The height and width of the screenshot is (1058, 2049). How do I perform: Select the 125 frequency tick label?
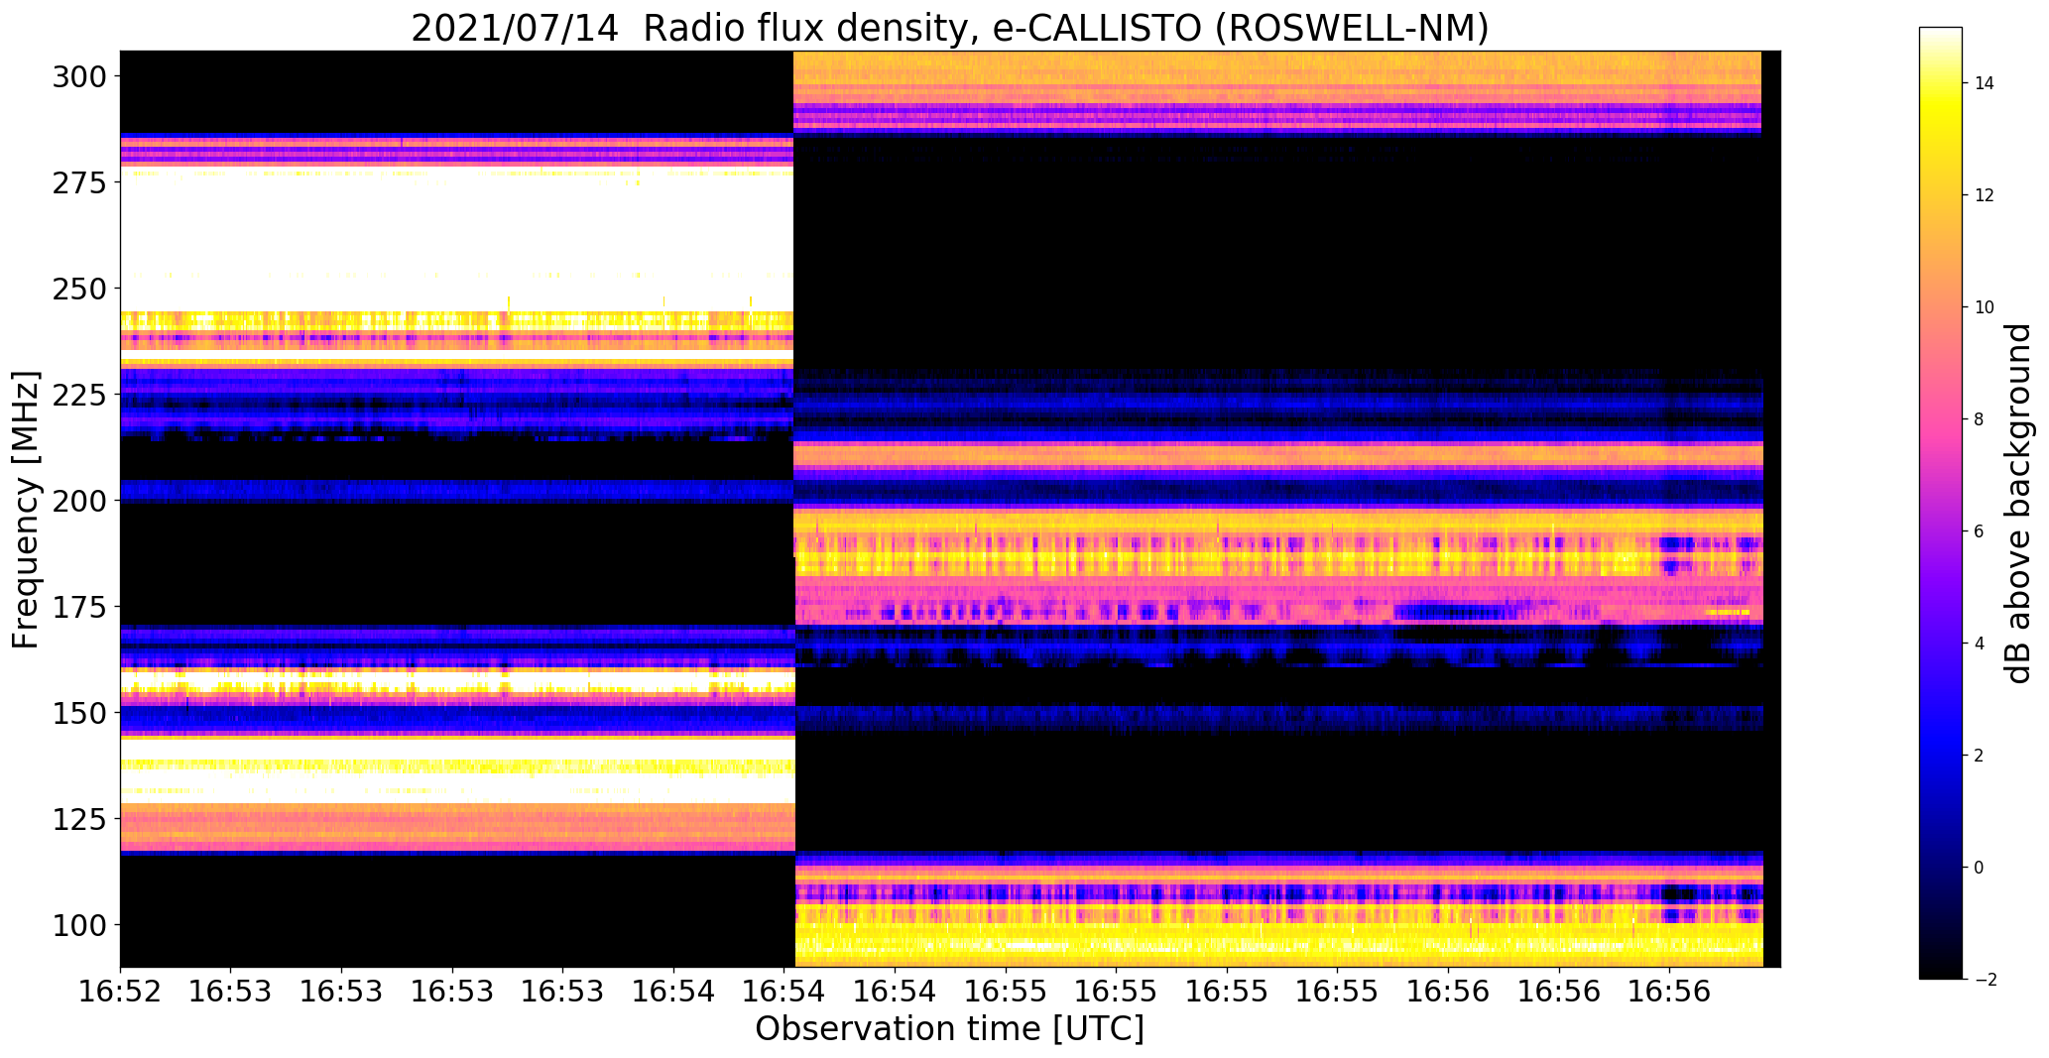[x=78, y=819]
